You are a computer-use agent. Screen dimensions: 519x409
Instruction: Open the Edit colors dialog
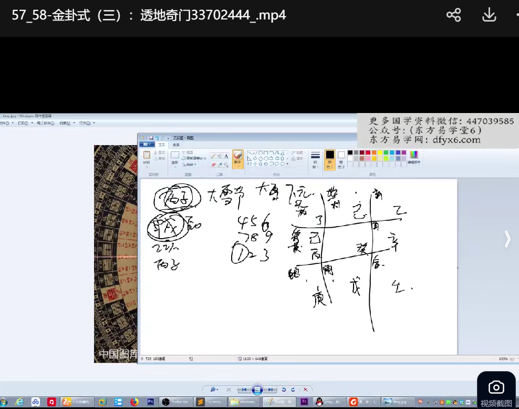point(414,157)
